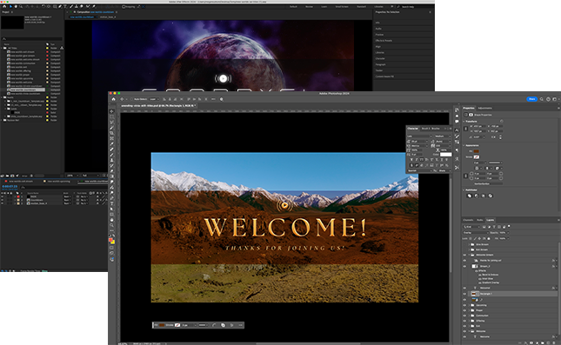Click the search icon in Photoshop top bar
The height and width of the screenshot is (345, 561).
(x=541, y=99)
